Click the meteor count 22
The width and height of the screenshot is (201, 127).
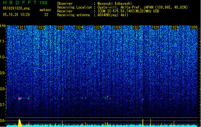(46, 15)
